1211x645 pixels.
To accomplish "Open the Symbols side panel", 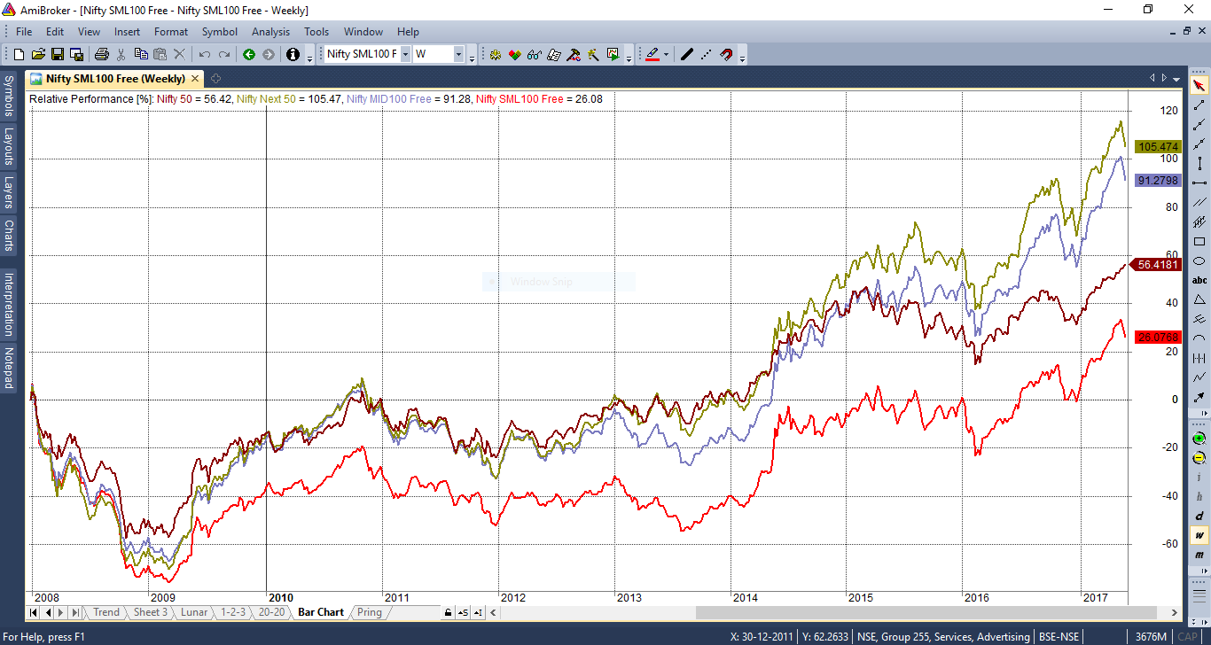I will (x=8, y=97).
